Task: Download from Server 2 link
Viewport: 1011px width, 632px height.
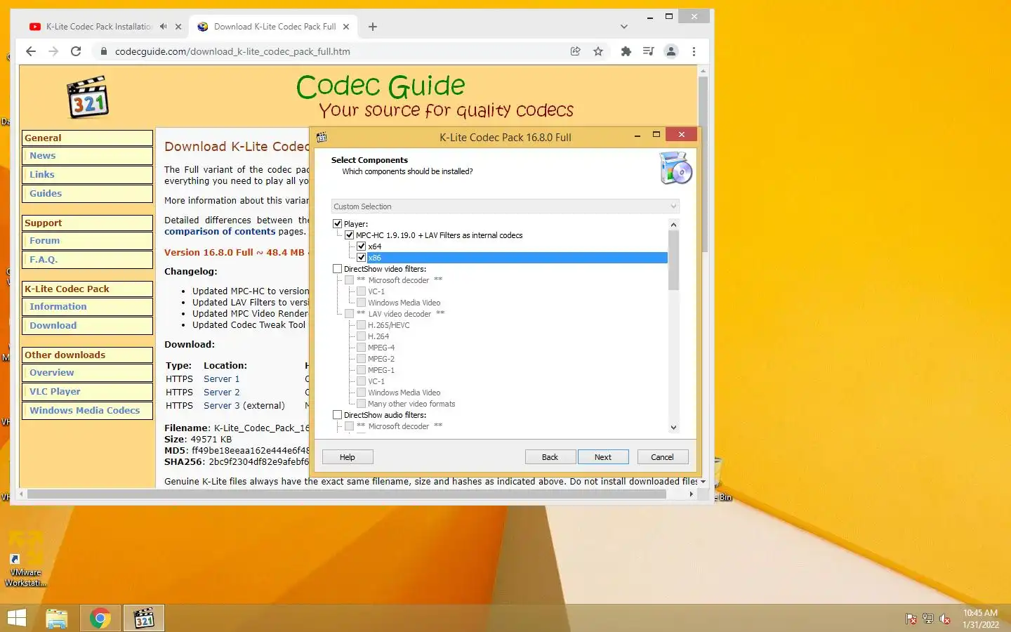Action: point(222,393)
